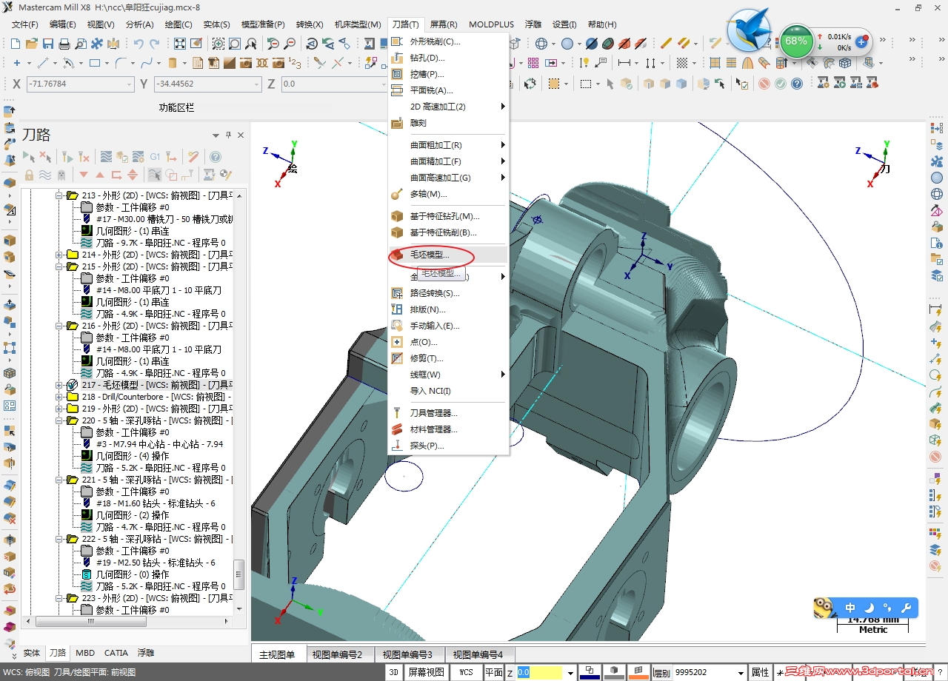The image size is (948, 681).
Task: Select the Fillet Entities tool
Action: (x=120, y=63)
